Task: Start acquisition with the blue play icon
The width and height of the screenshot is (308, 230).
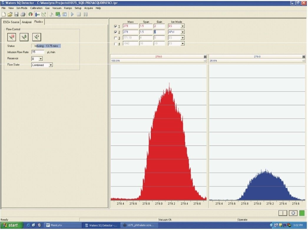Action: point(72,14)
